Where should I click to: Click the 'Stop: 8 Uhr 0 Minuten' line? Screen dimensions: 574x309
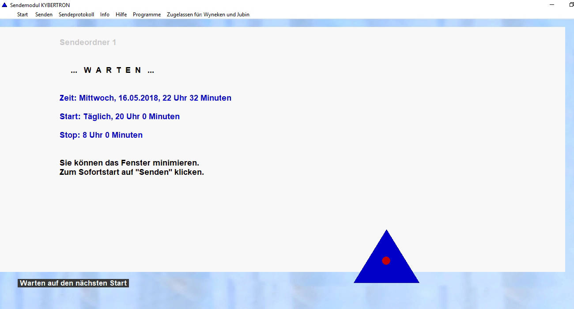[101, 135]
